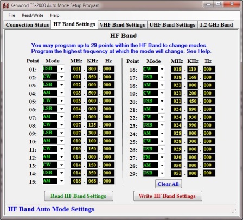Click KHz field 800 of point 01

click(92, 69)
